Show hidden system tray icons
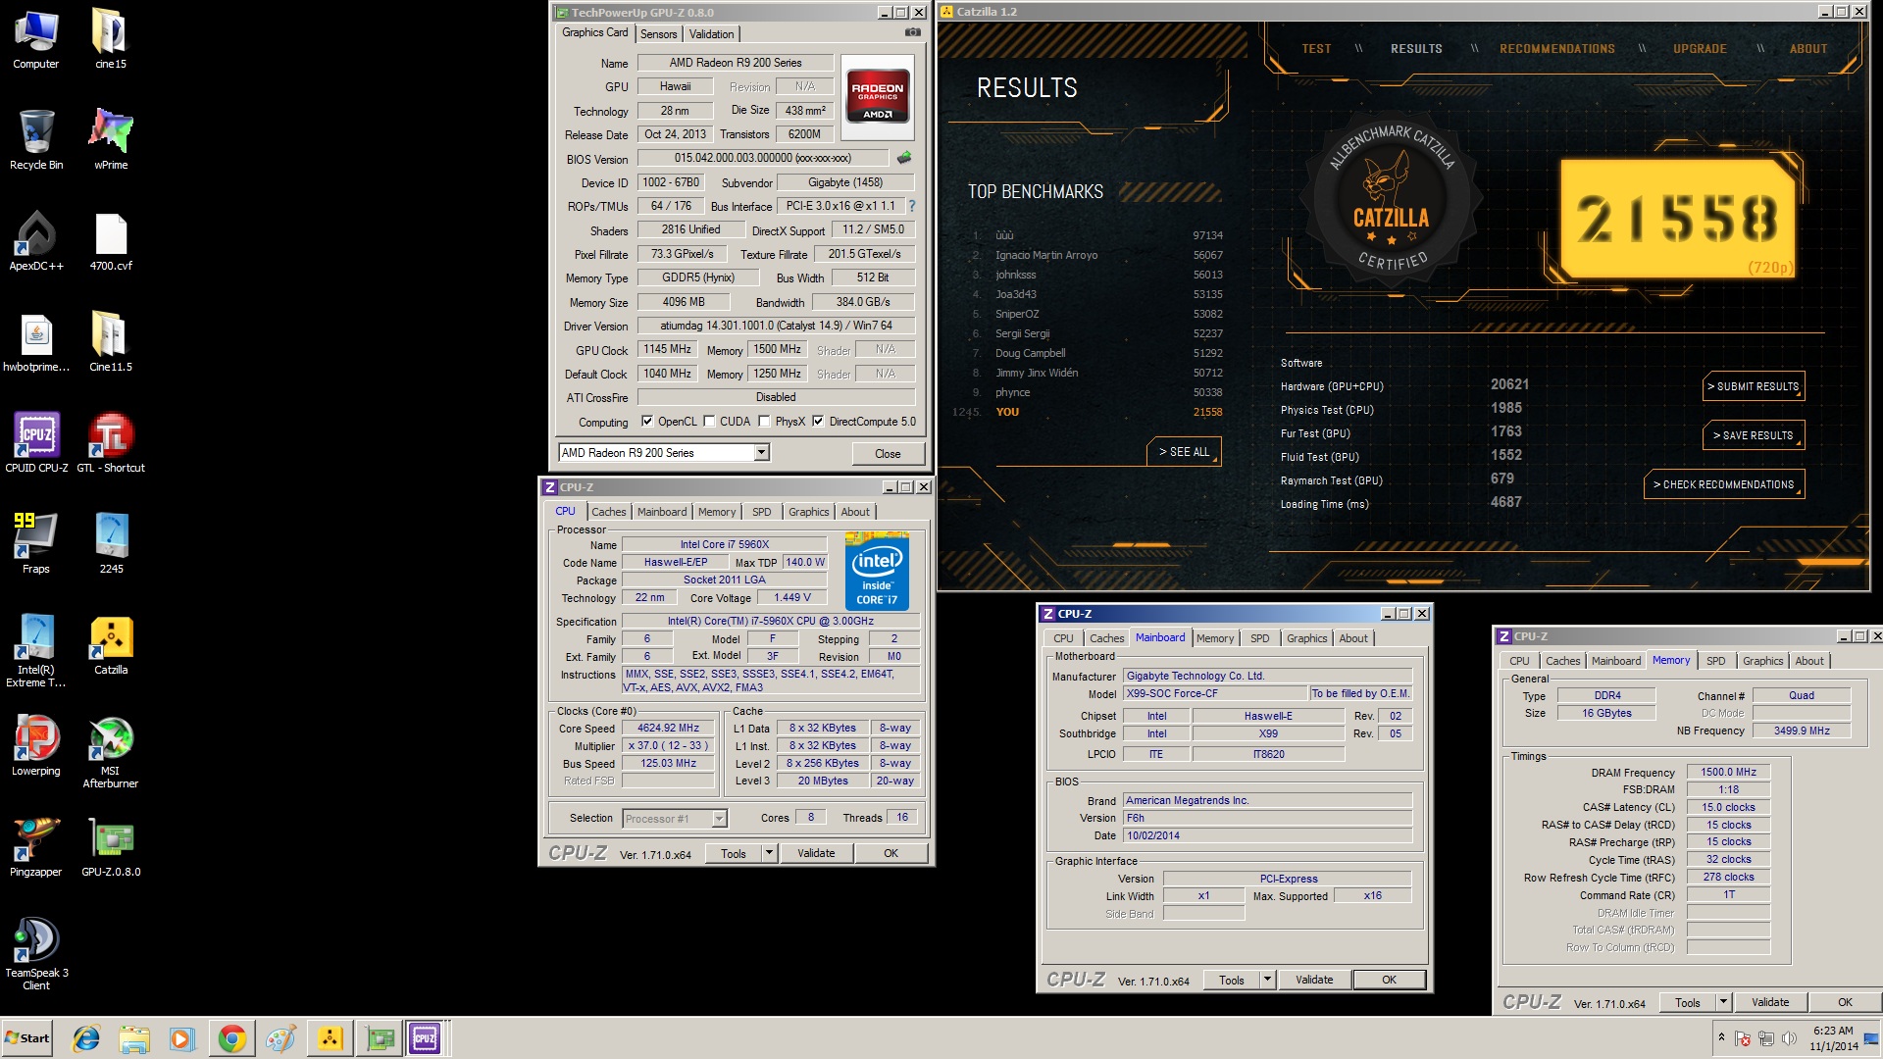This screenshot has height=1059, width=1883. [1721, 1036]
